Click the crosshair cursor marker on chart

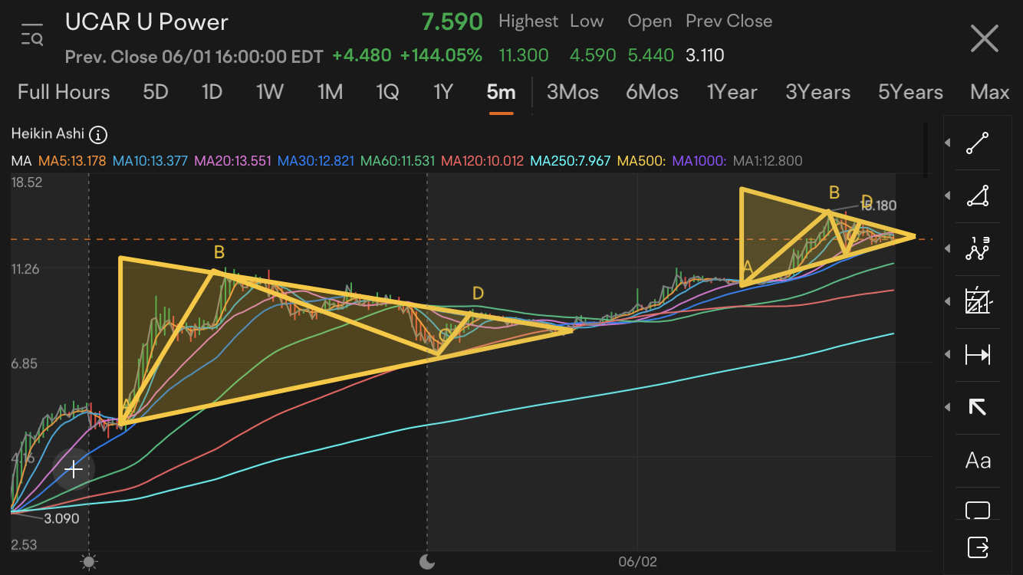(74, 468)
